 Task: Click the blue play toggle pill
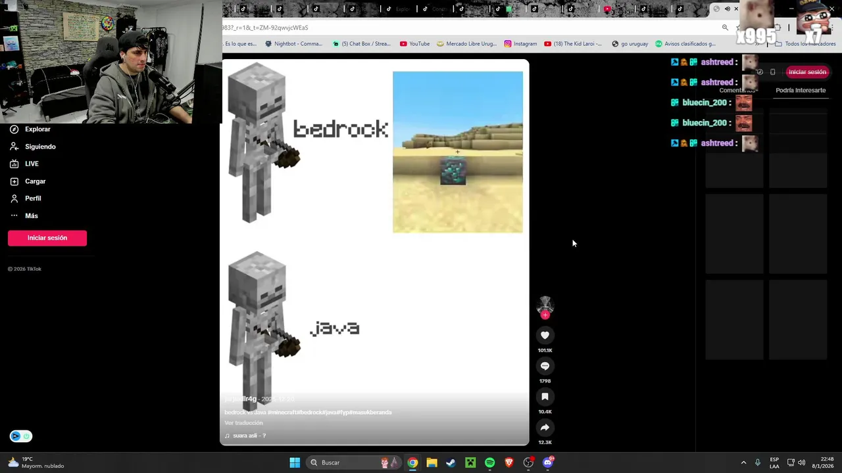pos(20,436)
